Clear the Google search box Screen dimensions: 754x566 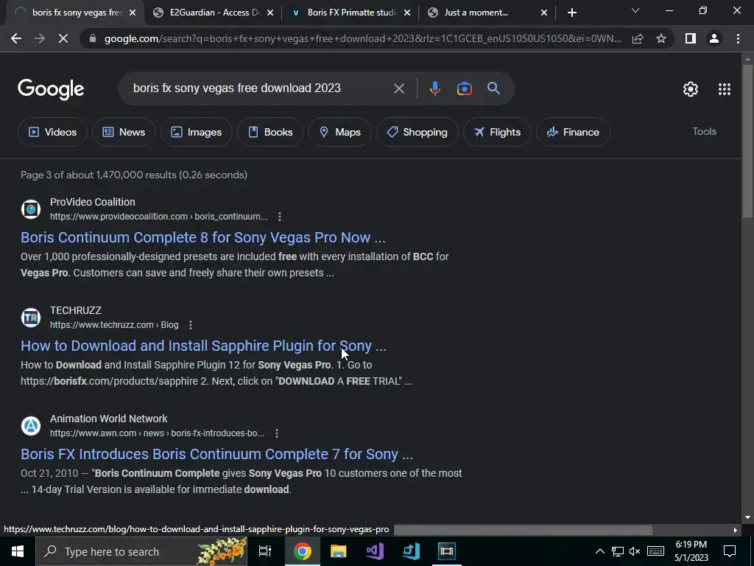[398, 88]
